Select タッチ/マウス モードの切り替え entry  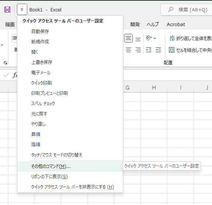(70, 155)
